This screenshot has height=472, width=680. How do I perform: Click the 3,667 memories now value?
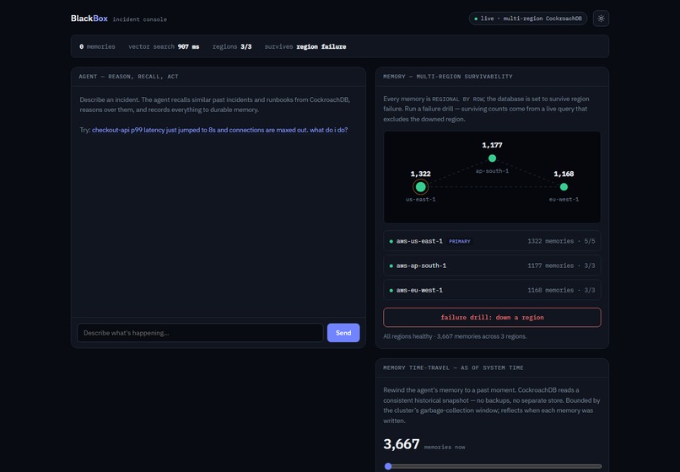pyautogui.click(x=401, y=444)
